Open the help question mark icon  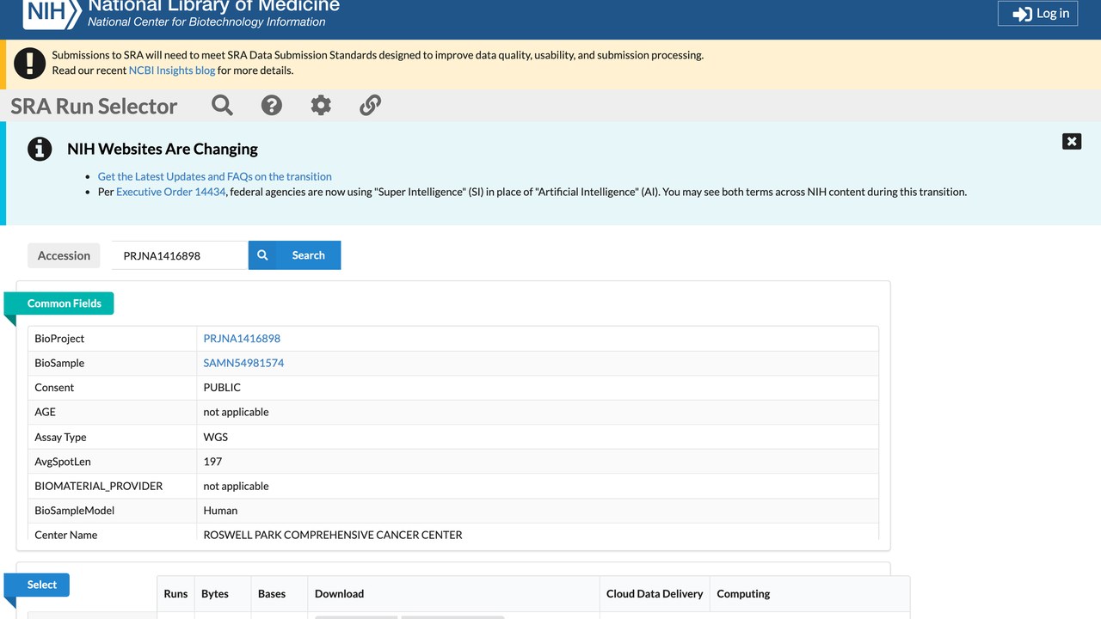point(272,105)
